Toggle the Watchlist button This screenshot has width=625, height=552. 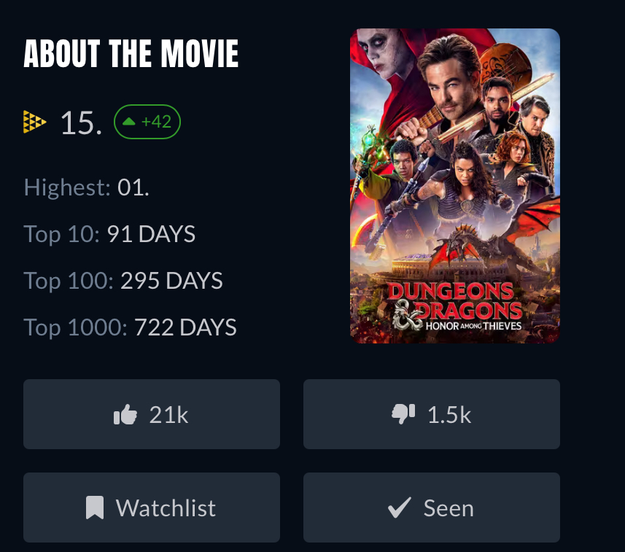[152, 508]
